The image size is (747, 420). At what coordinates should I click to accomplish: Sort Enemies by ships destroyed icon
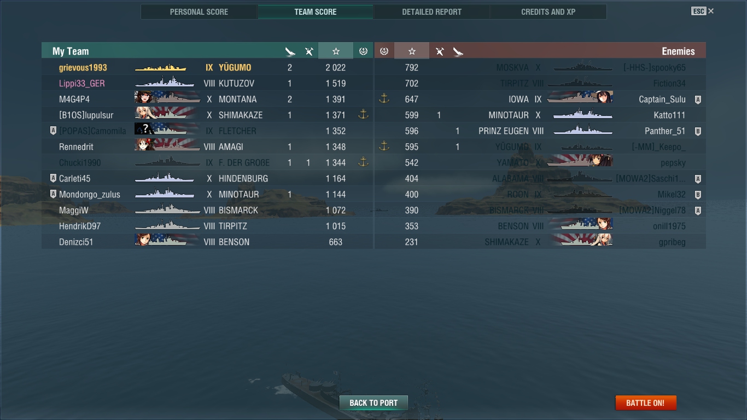458,51
